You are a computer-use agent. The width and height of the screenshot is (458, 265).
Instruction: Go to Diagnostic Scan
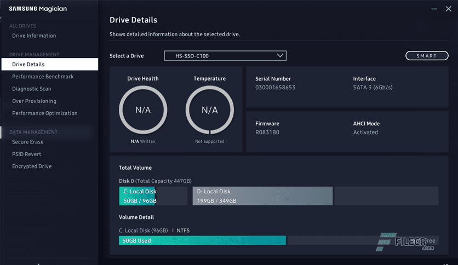(32, 89)
